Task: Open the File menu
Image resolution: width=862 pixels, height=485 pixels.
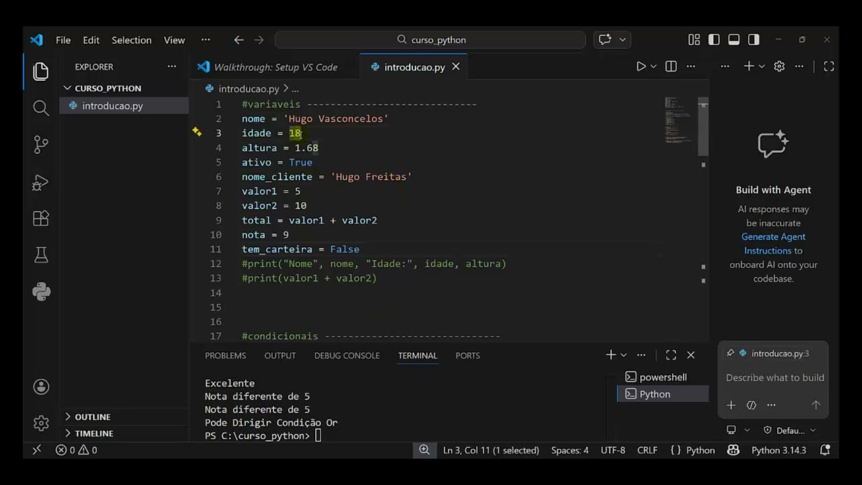Action: point(63,40)
